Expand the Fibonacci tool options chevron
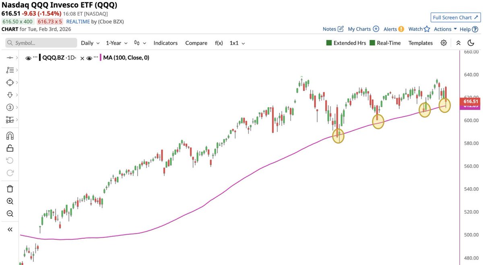The width and height of the screenshot is (483, 265). tap(17, 70)
